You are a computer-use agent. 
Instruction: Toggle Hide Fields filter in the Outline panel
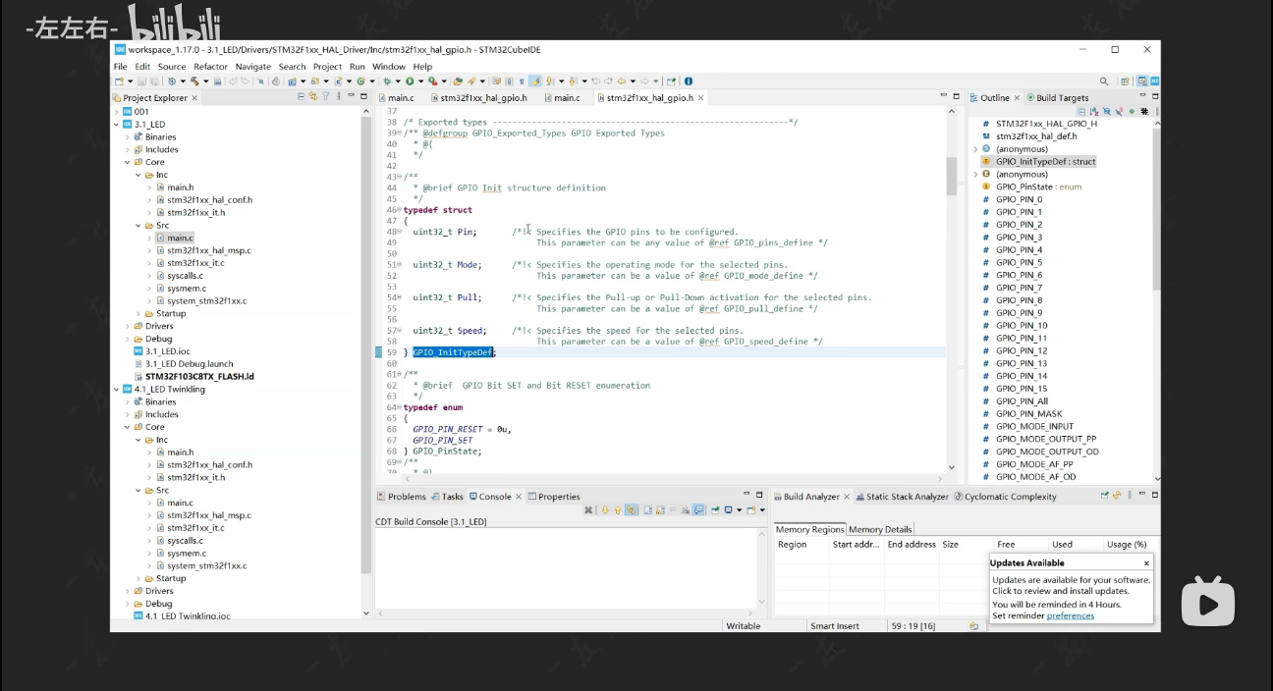tap(1107, 112)
